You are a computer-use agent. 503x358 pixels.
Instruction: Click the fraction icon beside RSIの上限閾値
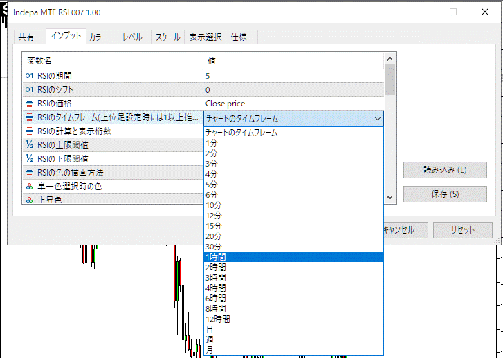click(29, 145)
